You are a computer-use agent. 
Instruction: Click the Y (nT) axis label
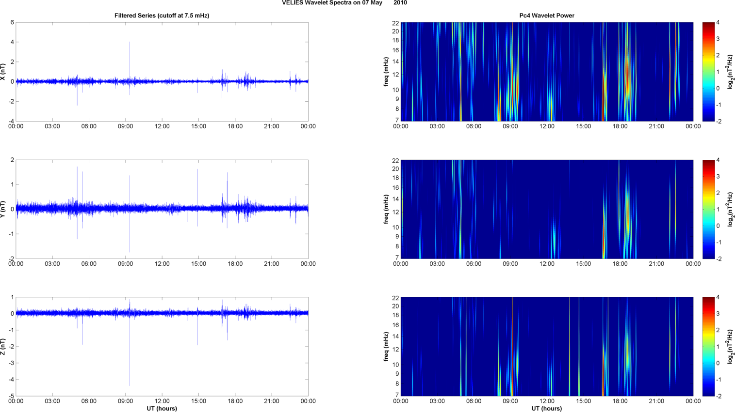pyautogui.click(x=3, y=209)
